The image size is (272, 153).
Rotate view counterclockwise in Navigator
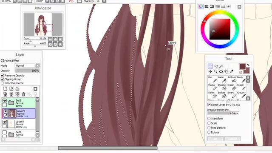click(x=50, y=44)
